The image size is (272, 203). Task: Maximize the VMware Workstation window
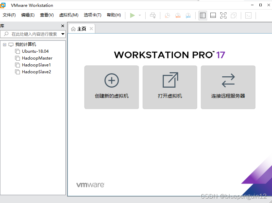point(260,5)
